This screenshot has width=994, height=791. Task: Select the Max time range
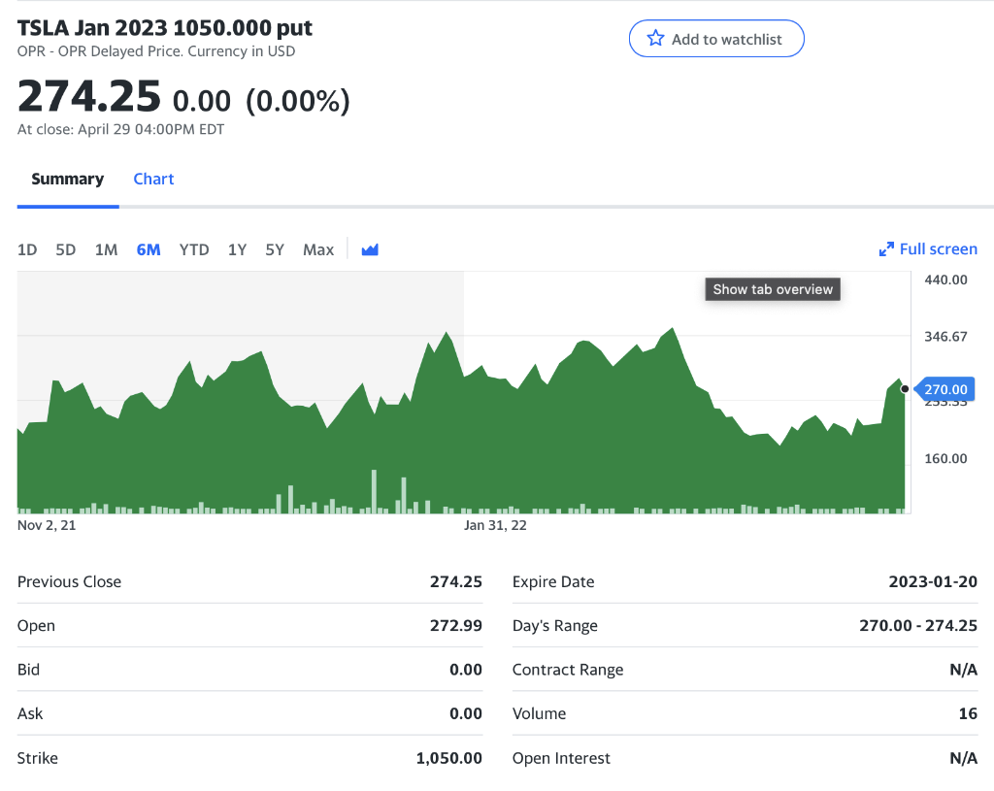[x=318, y=249]
